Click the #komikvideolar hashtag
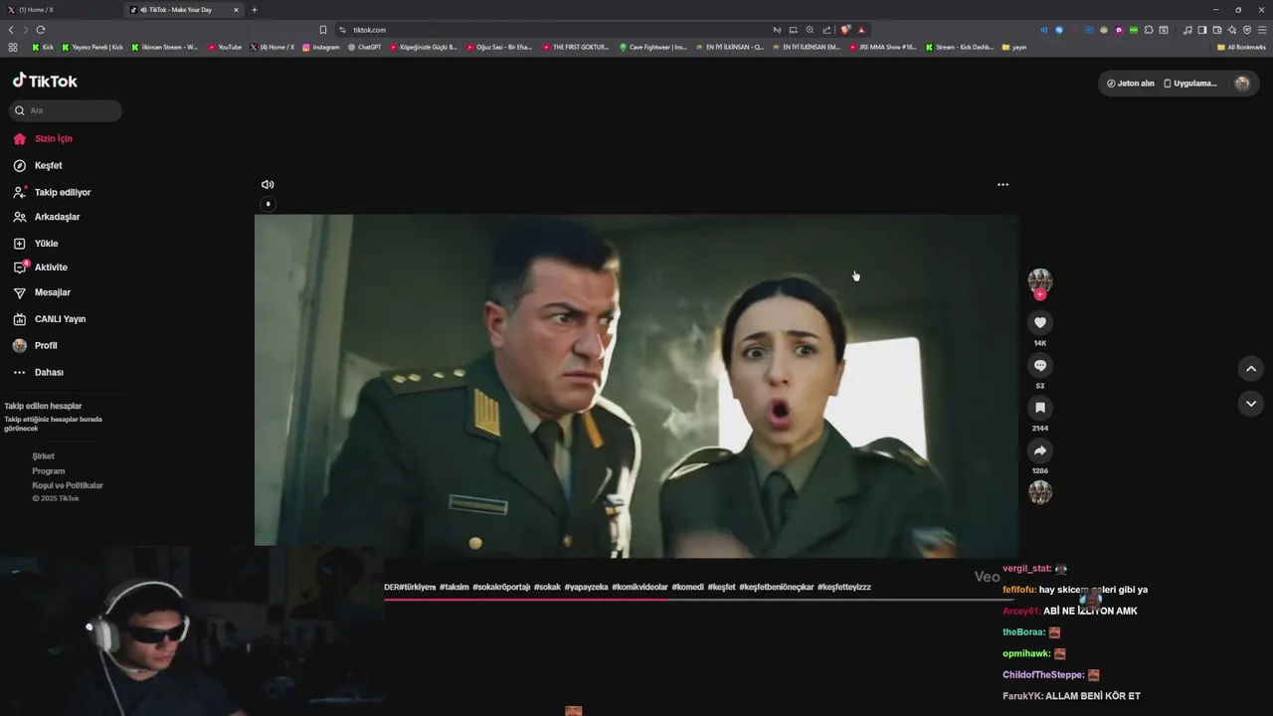Viewport: 1273px width, 716px height. tap(640, 587)
